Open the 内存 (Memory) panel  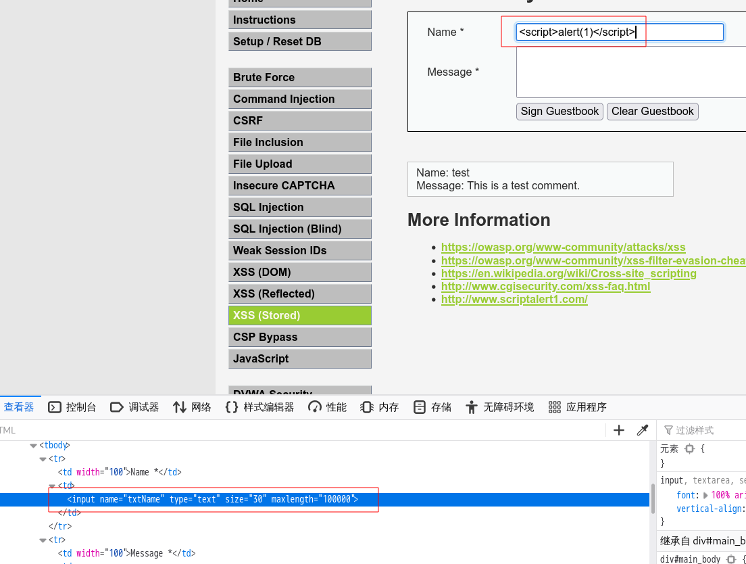click(380, 407)
